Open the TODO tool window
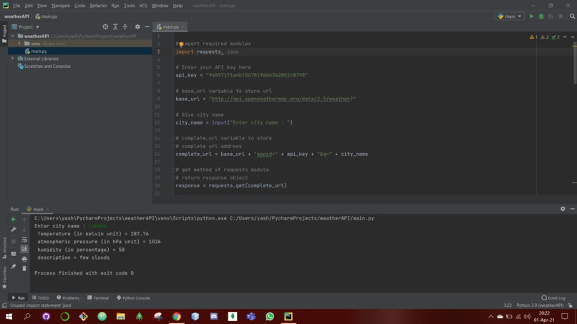This screenshot has height=324, width=577. (41, 298)
